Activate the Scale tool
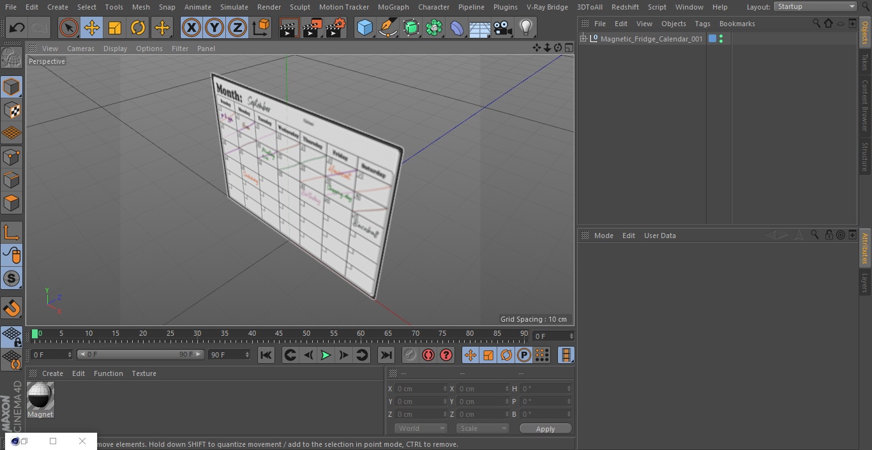Screen dimensions: 872x450 115,27
